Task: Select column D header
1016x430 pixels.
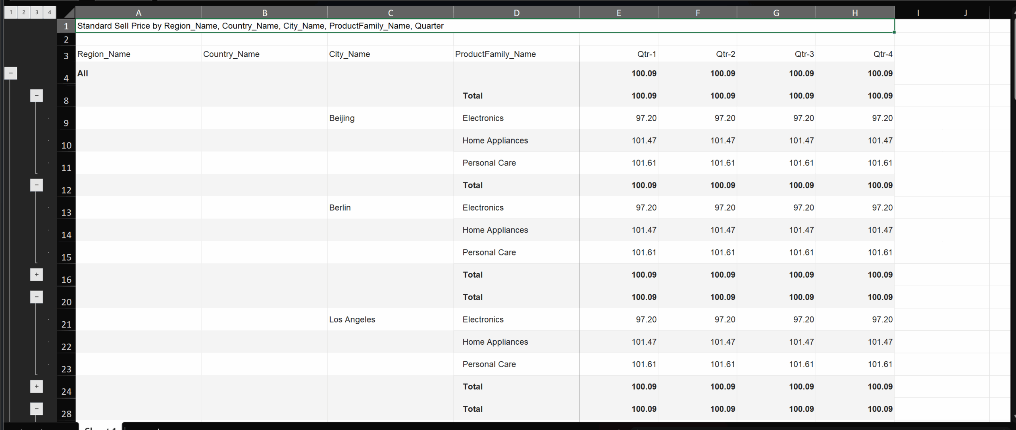Action: coord(516,13)
